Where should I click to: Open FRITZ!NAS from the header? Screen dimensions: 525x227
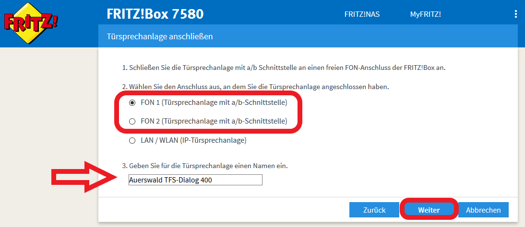pos(362,14)
